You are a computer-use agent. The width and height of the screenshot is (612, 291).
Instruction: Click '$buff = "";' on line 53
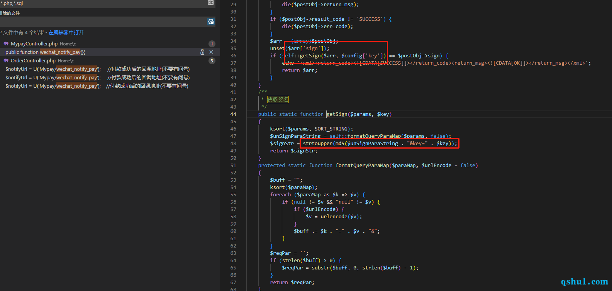pyautogui.click(x=286, y=180)
